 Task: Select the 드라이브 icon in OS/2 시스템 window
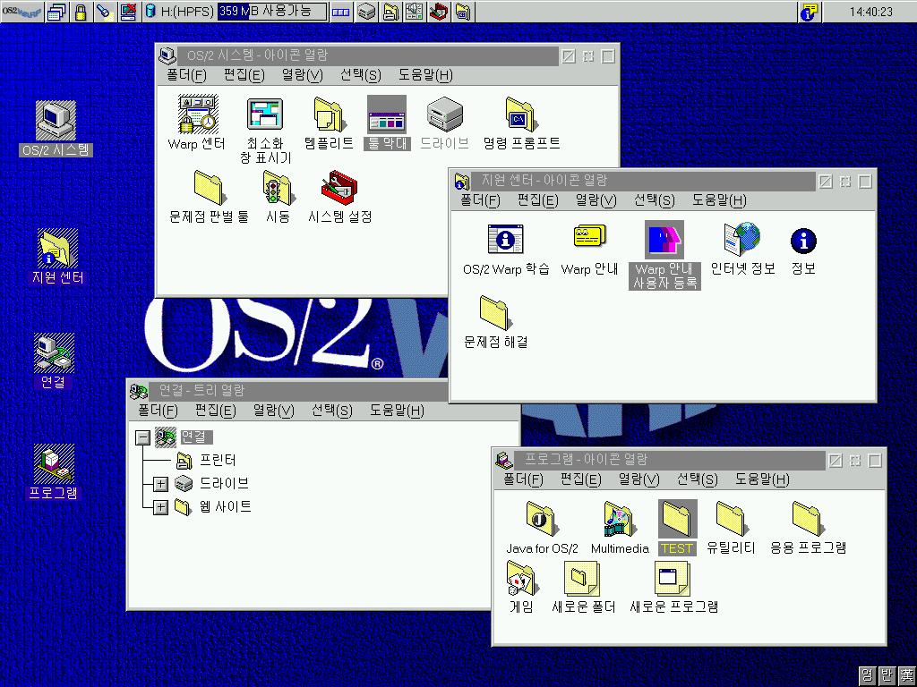[x=444, y=122]
